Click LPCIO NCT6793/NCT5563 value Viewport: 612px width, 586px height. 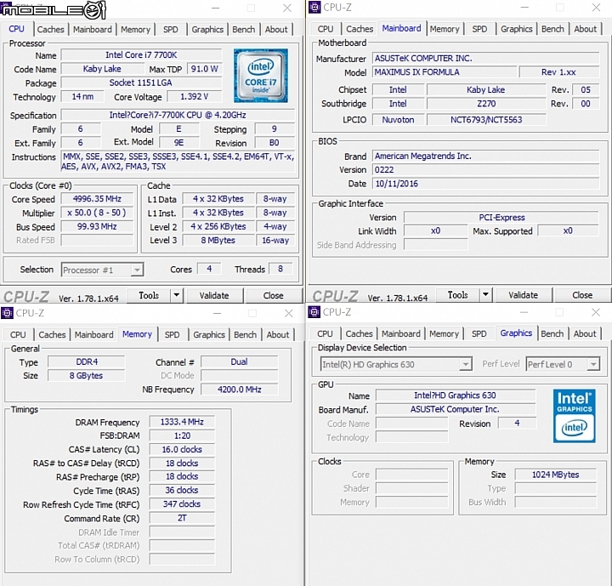coord(486,120)
